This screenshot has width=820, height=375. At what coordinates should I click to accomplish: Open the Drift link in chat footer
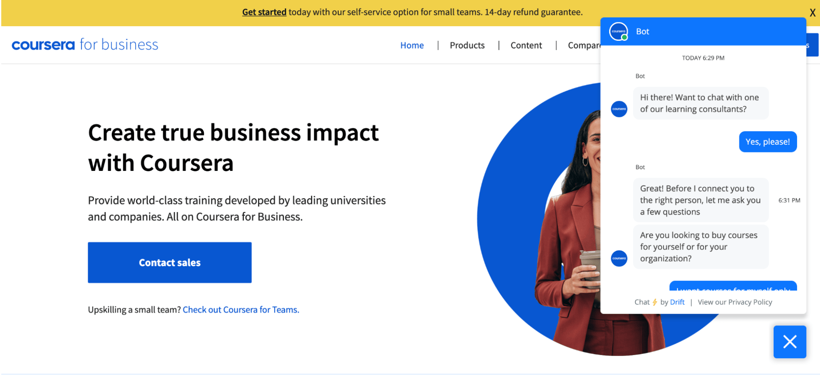677,302
